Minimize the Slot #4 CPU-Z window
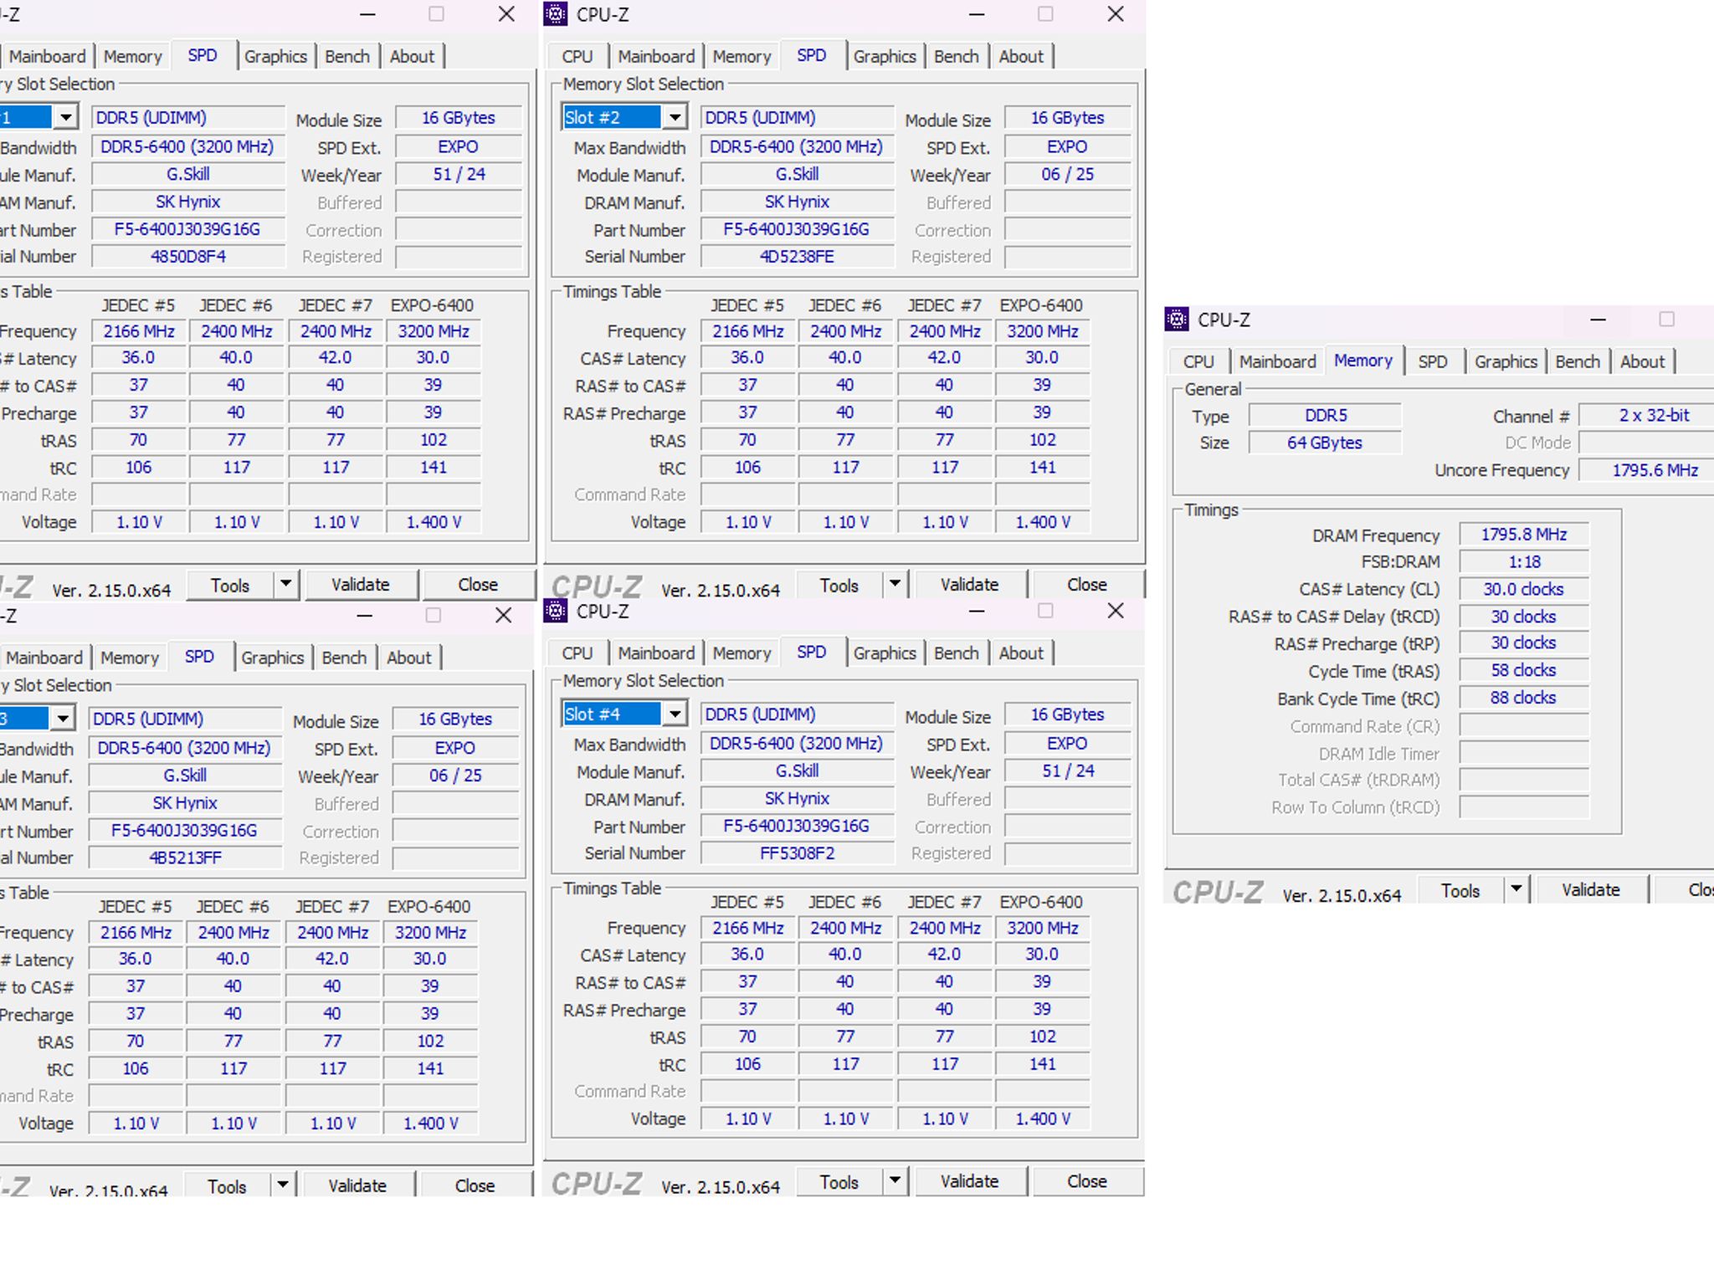This screenshot has height=1285, width=1714. click(x=977, y=612)
